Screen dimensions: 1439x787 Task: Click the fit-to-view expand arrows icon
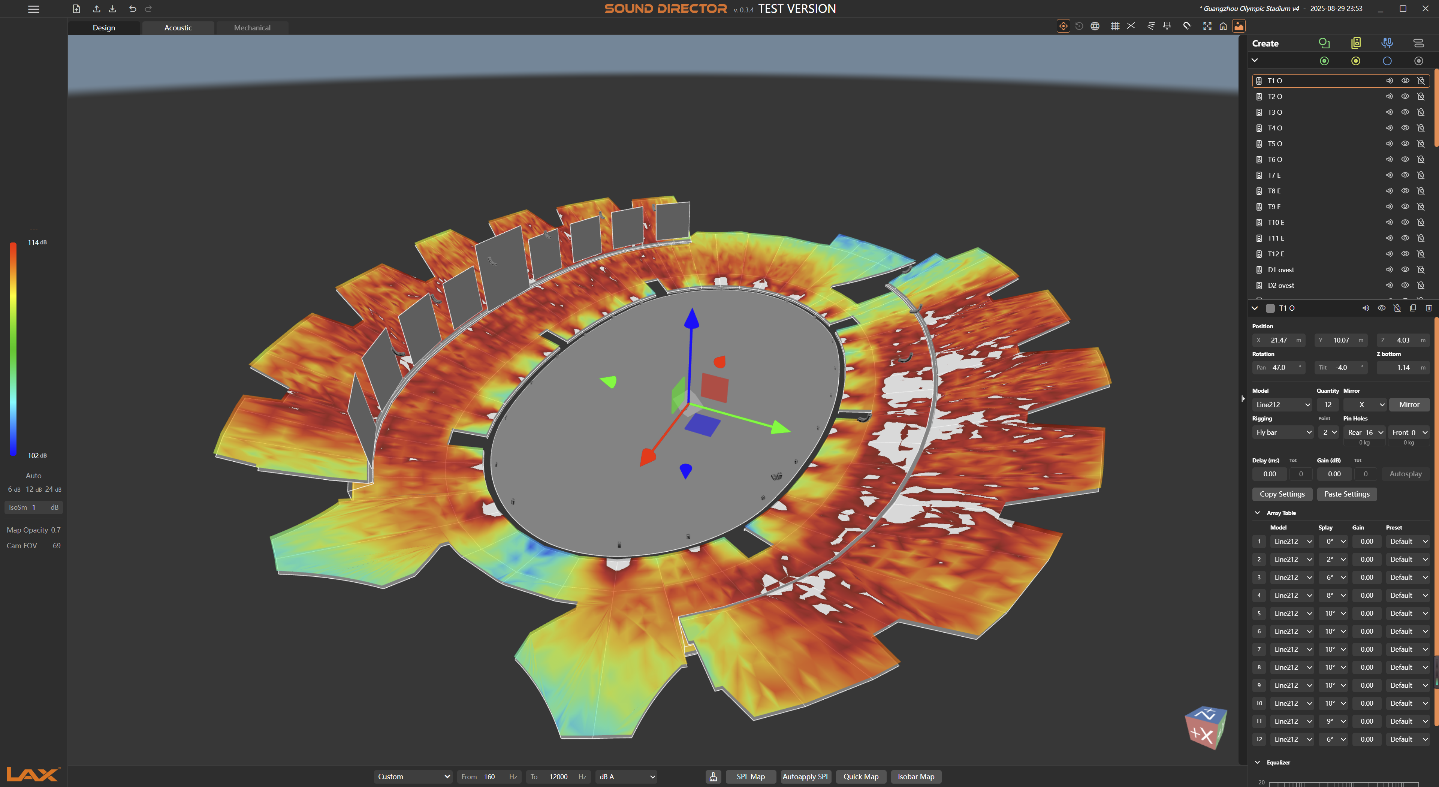1207,26
